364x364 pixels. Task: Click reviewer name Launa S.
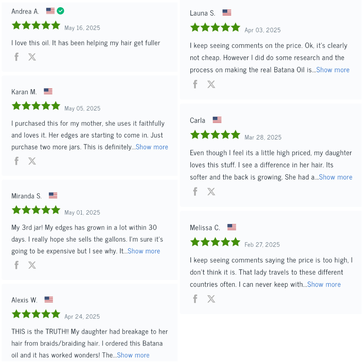click(x=202, y=13)
